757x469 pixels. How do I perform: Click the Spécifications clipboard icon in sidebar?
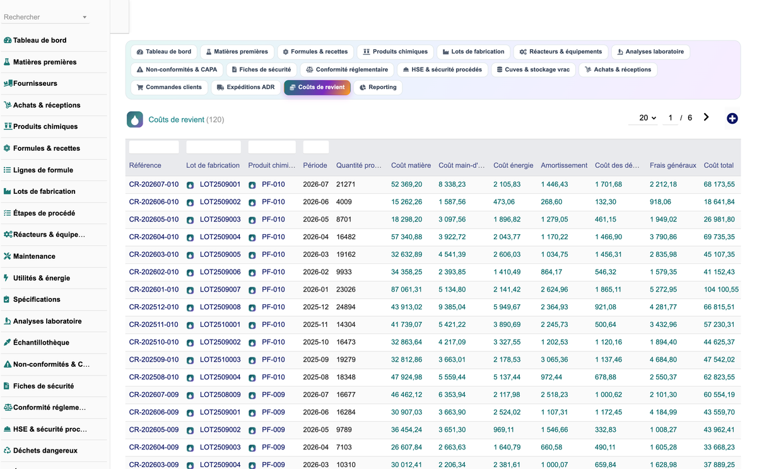[8, 299]
